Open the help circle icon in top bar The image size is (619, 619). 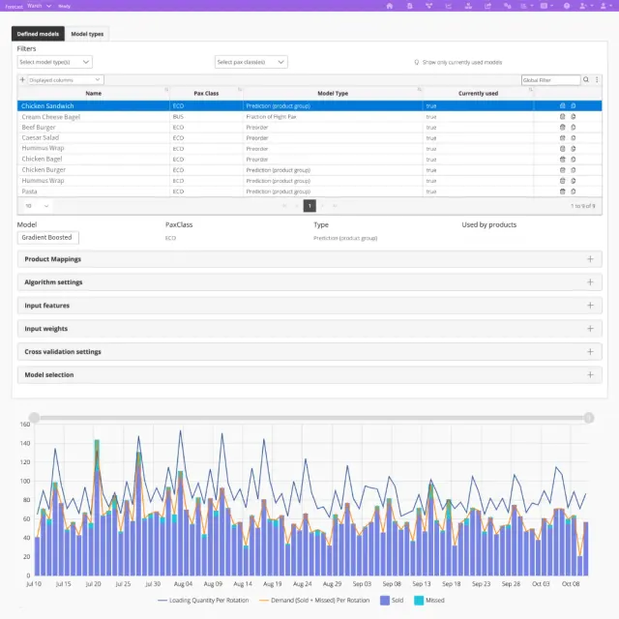click(567, 6)
